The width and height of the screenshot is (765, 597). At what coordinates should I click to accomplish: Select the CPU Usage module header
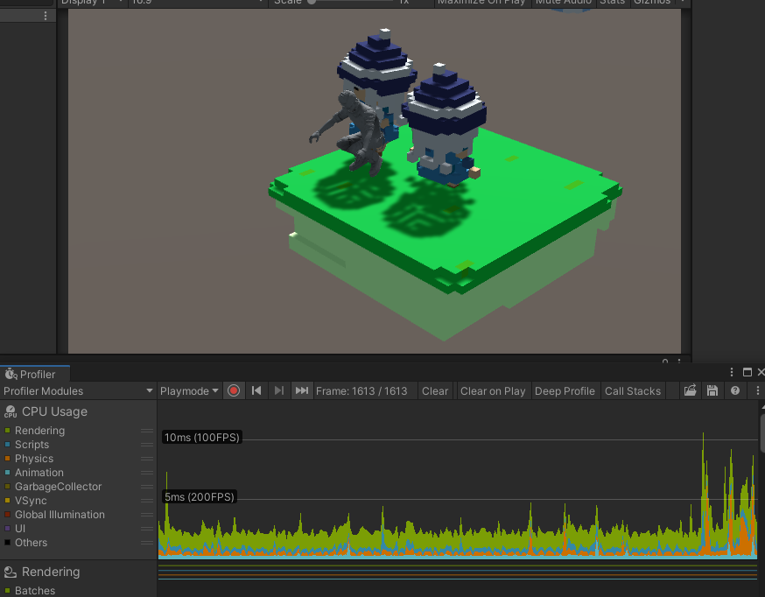click(x=78, y=411)
